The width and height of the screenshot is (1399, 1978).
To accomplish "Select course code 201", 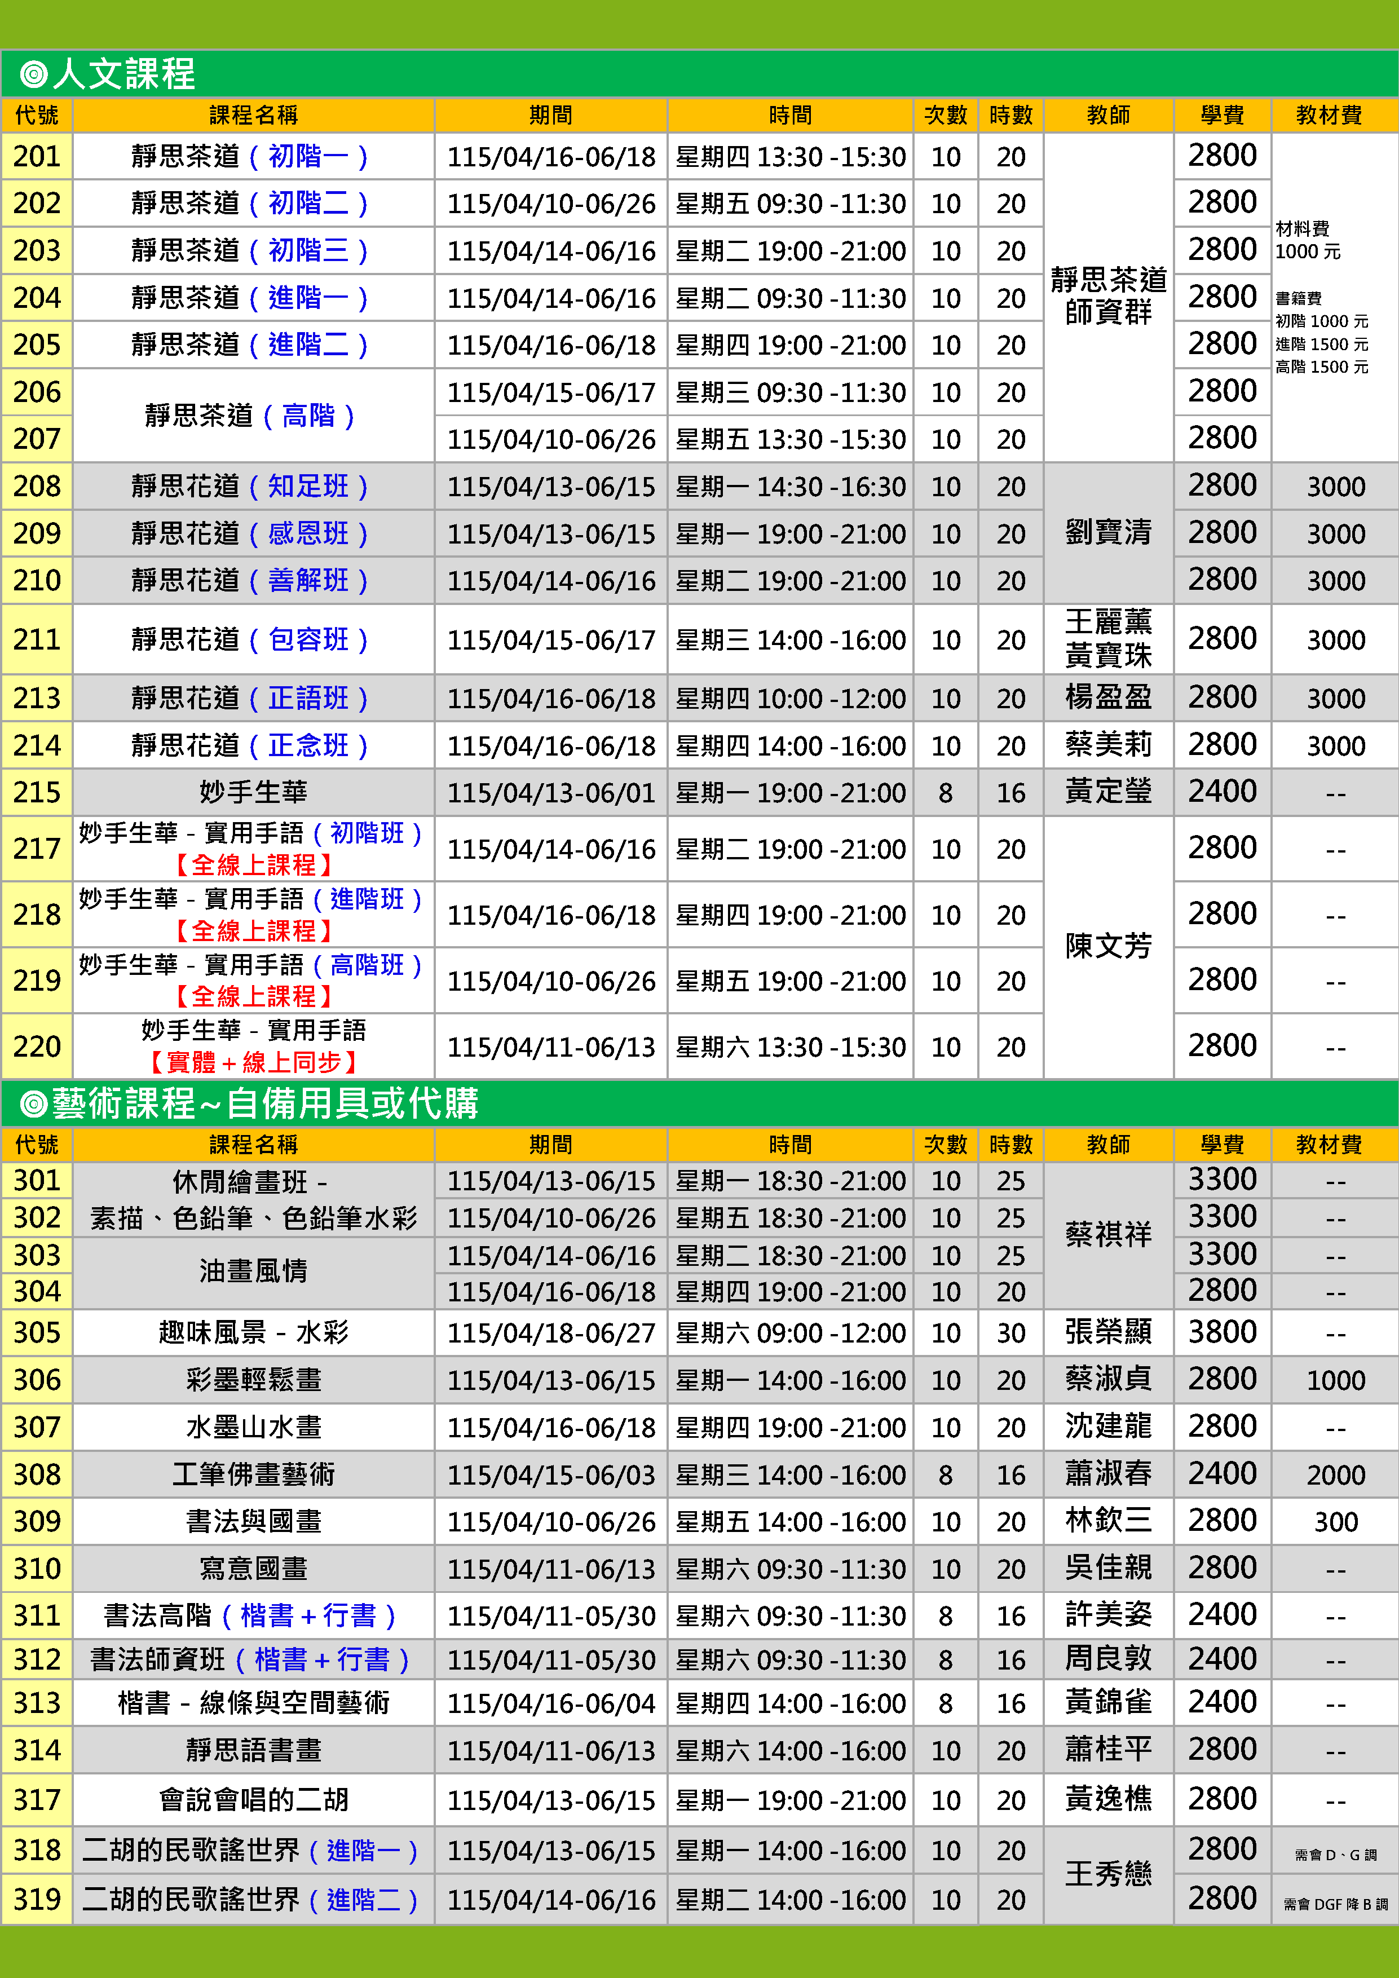I will (x=37, y=157).
